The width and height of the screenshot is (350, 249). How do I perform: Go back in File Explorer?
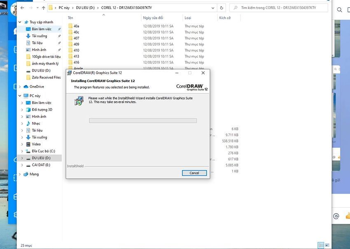coord(22,8)
